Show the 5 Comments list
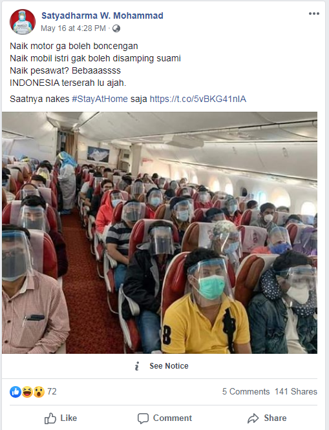This screenshot has height=430, width=329. click(246, 392)
